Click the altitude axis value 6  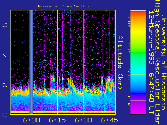(5, 25)
